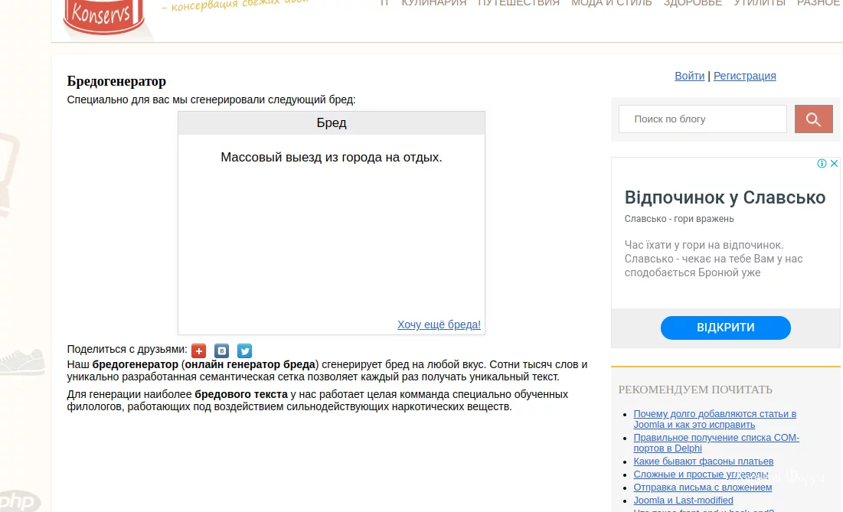Open 'Сложные и простые углеводы' link
The width and height of the screenshot is (843, 512).
[x=701, y=474]
